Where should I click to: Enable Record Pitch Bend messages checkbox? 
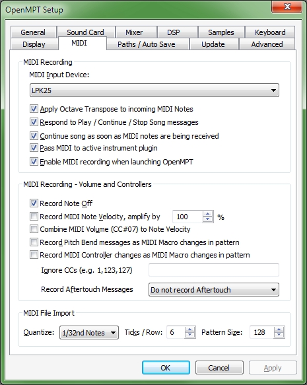[34, 242]
